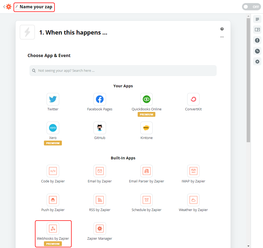Click the Code by Zapier label
The height and width of the screenshot is (248, 263).
[x=53, y=181]
